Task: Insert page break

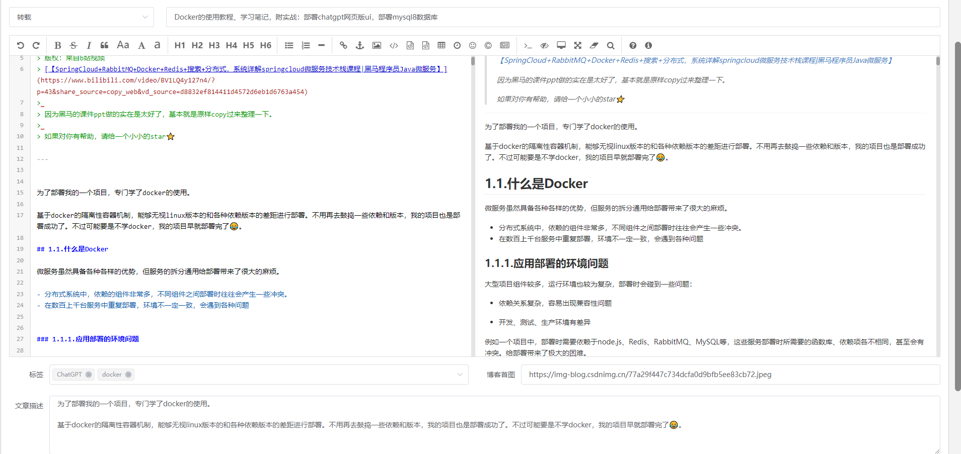Action: (504, 45)
